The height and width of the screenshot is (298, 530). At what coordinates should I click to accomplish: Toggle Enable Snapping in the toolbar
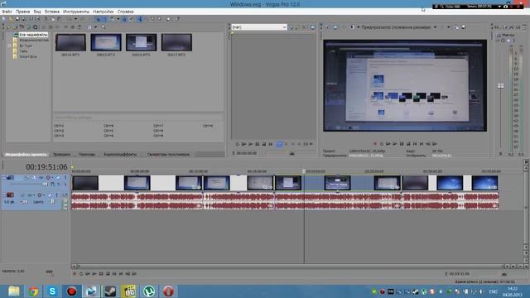99,19
